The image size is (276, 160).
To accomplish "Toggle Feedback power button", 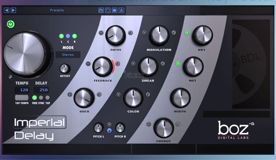I will tap(88, 63).
